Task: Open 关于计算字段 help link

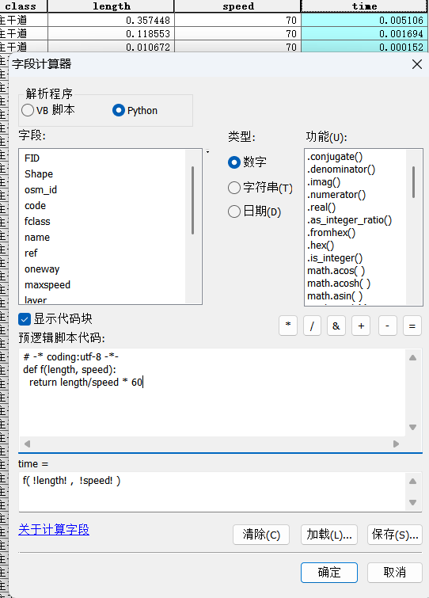Action: (54, 529)
